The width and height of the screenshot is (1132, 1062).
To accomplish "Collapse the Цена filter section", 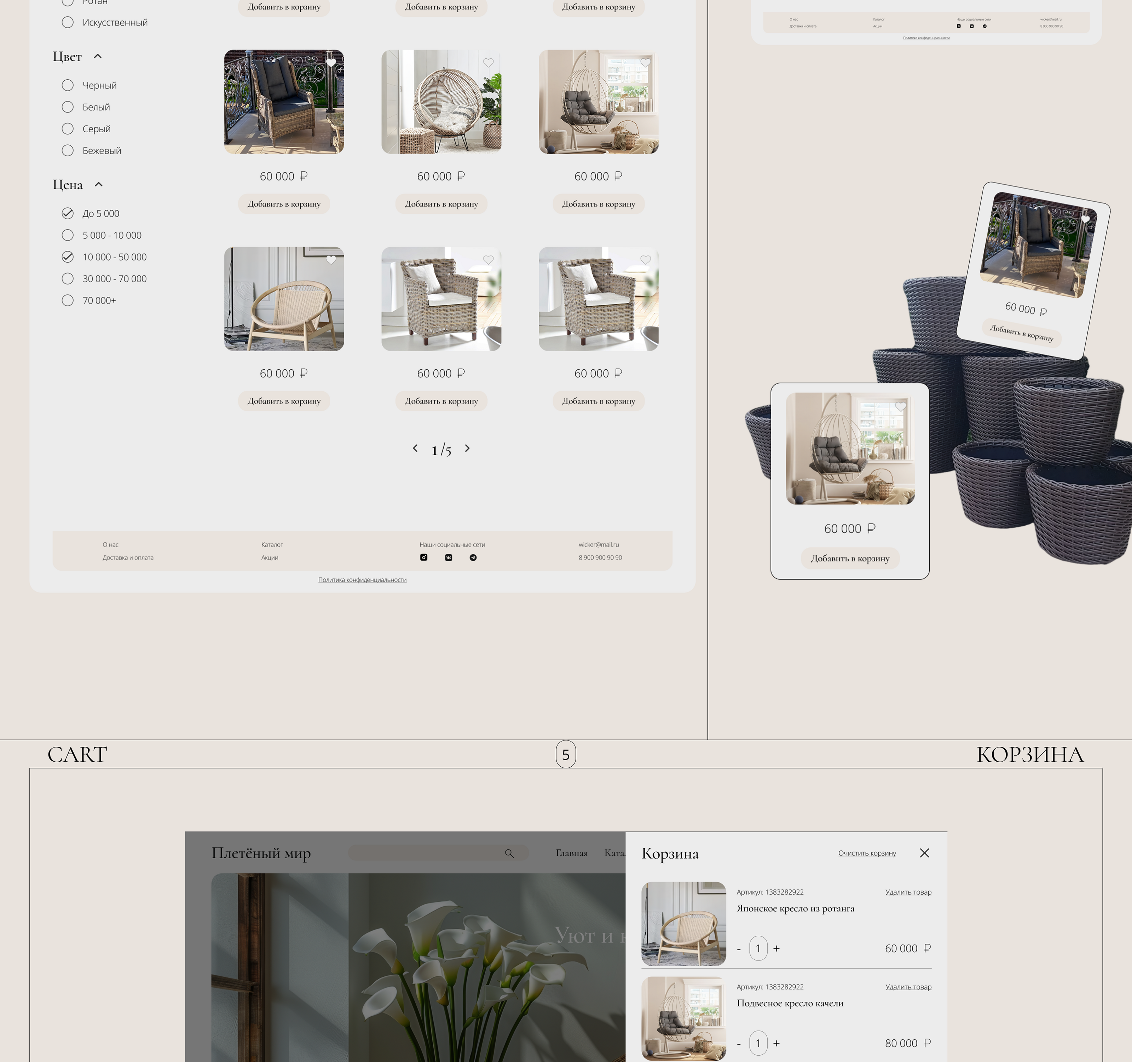I will pyautogui.click(x=98, y=185).
